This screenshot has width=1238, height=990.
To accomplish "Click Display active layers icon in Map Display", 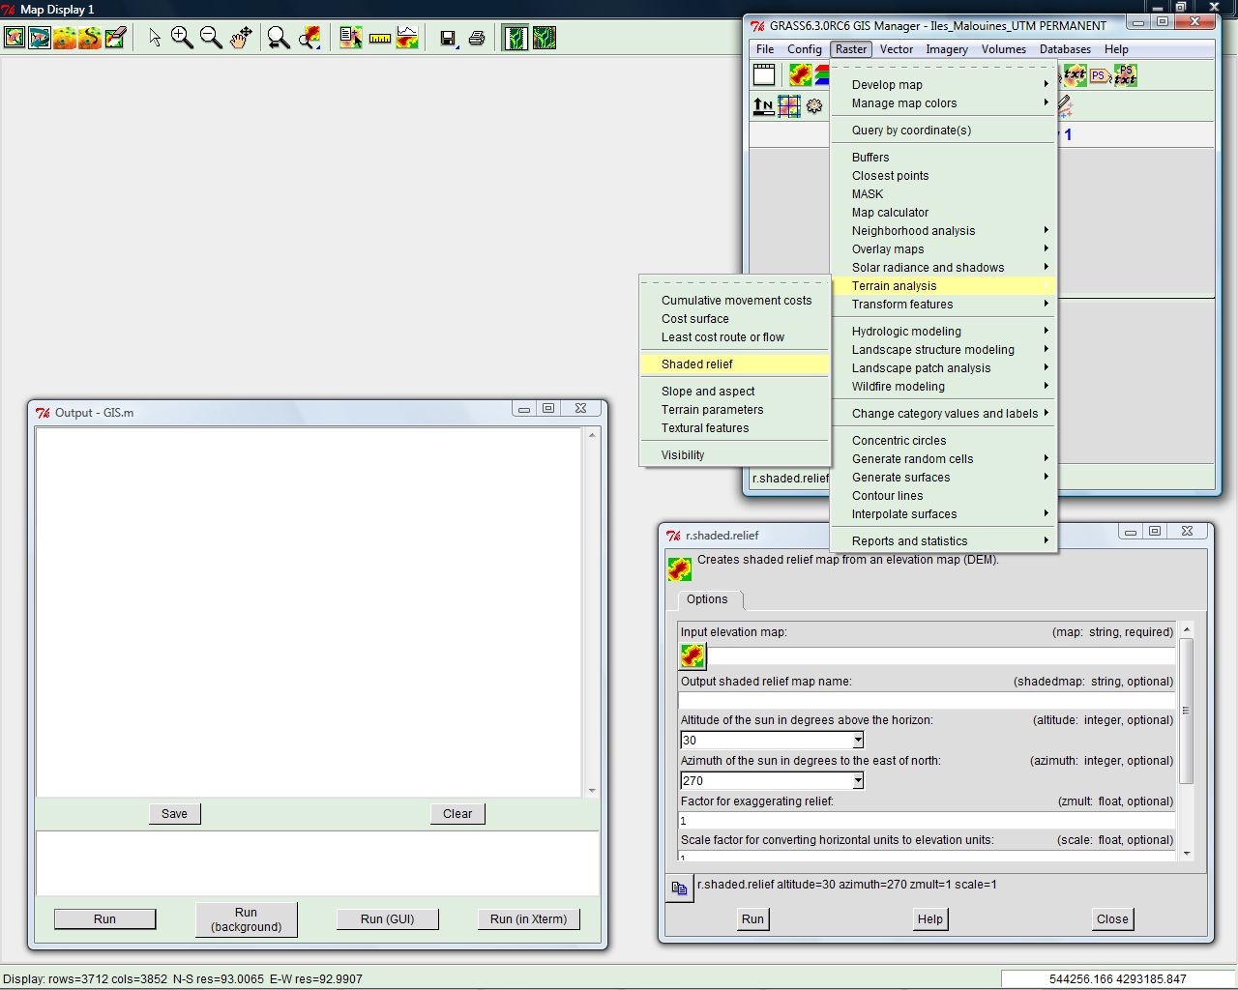I will tap(15, 38).
